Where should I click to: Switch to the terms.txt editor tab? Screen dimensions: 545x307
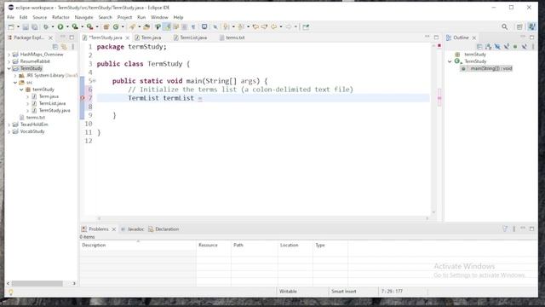[232, 38]
